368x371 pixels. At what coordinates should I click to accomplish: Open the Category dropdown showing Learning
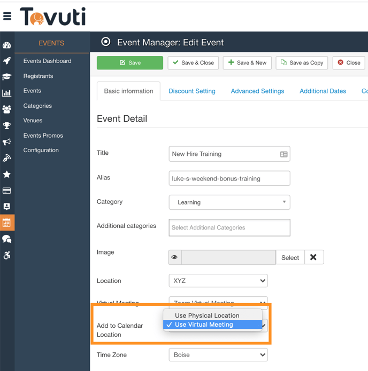pyautogui.click(x=229, y=202)
